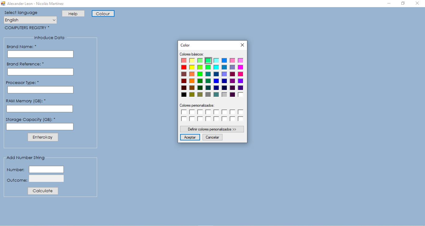Choose the salmon light red swatch
425x226 pixels.
(x=184, y=60)
